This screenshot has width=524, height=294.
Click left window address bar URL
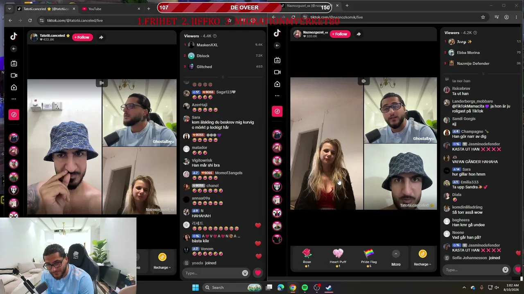(75, 20)
